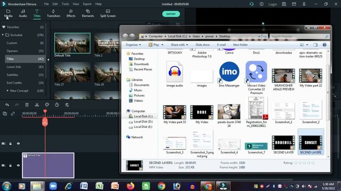This screenshot has height=191, width=341.
Task: Open the adjust sliders edit icon
Action: 67,105
